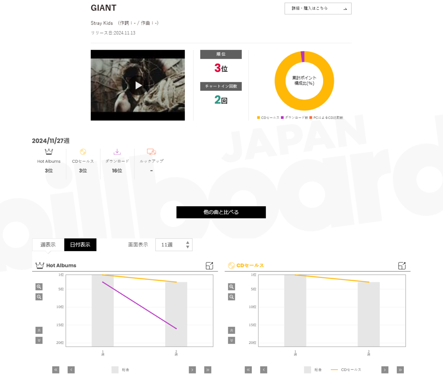443x374 pixels.
Task: Click the CDセールス chart heading disc icon
Action: coord(231,265)
